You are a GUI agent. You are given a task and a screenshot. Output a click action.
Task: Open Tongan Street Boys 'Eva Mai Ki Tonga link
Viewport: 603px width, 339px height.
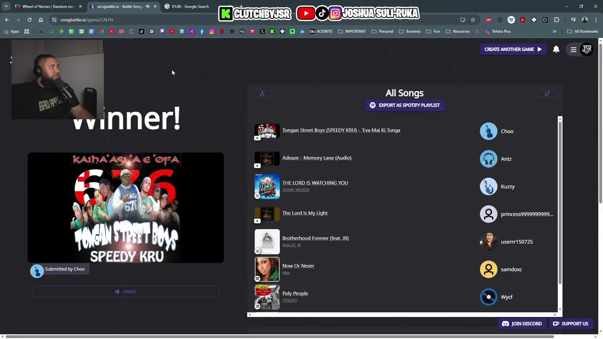341,130
